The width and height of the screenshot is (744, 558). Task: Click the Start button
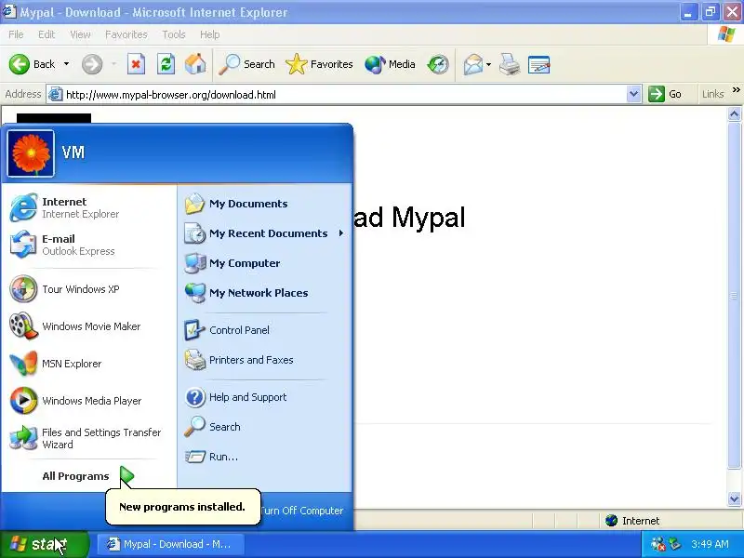coord(45,544)
